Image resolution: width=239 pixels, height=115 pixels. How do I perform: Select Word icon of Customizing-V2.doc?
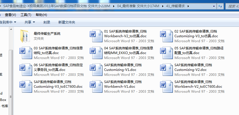166,70
